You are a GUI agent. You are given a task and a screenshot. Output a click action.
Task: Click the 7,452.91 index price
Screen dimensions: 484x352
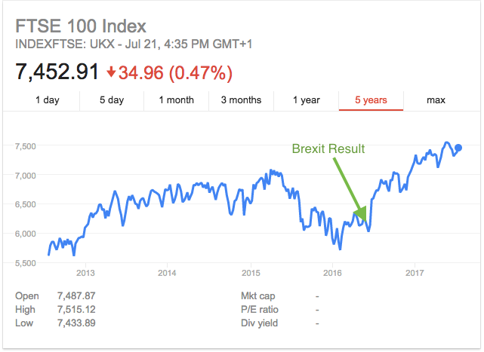(57, 72)
